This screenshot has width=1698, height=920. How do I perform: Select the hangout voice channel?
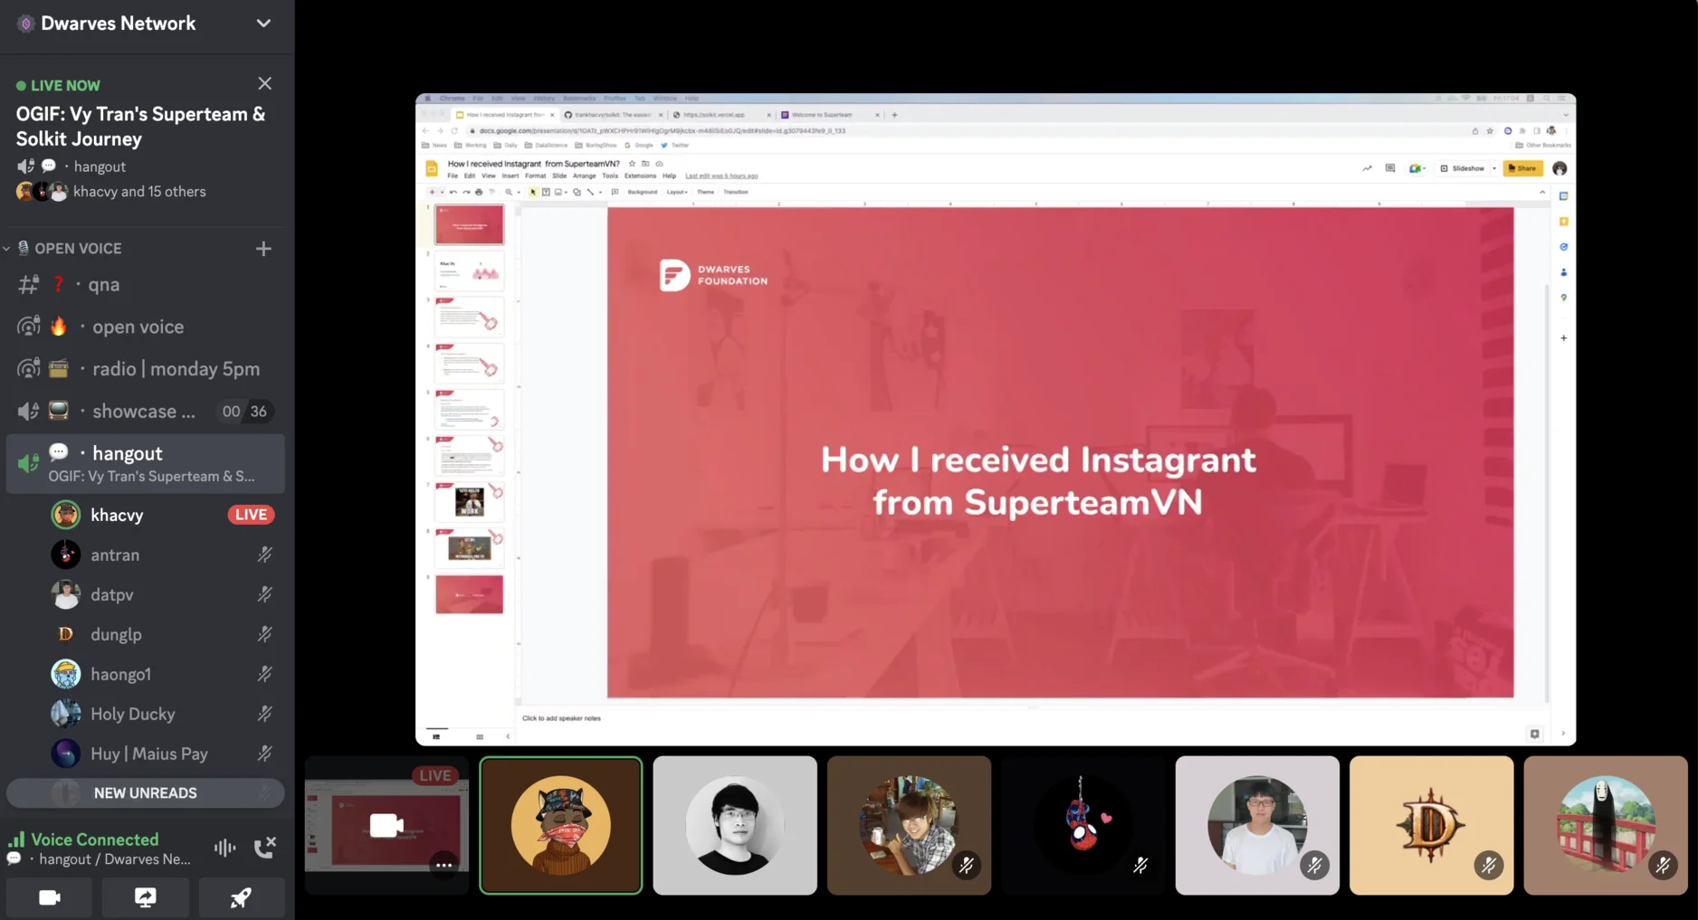pyautogui.click(x=145, y=463)
